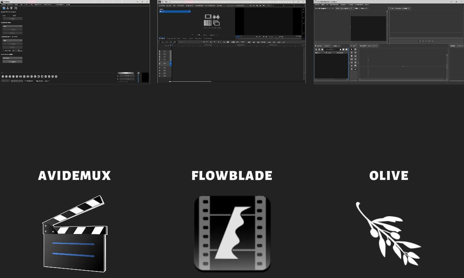Click the center play button in Olive viewer controls
464x278 pixels.
426,41
